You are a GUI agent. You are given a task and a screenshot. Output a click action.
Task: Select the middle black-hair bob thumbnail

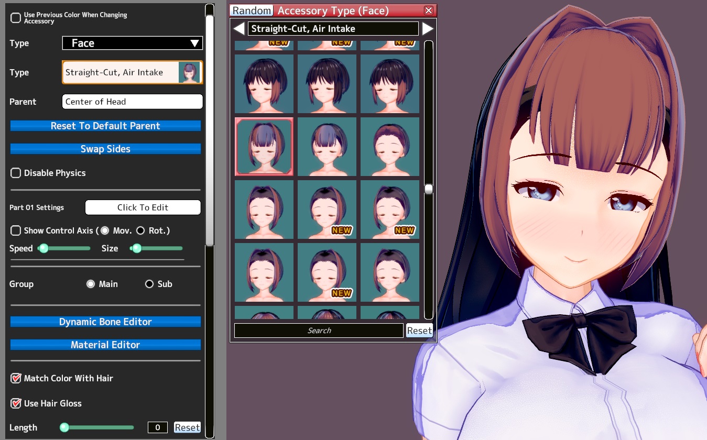pos(327,84)
